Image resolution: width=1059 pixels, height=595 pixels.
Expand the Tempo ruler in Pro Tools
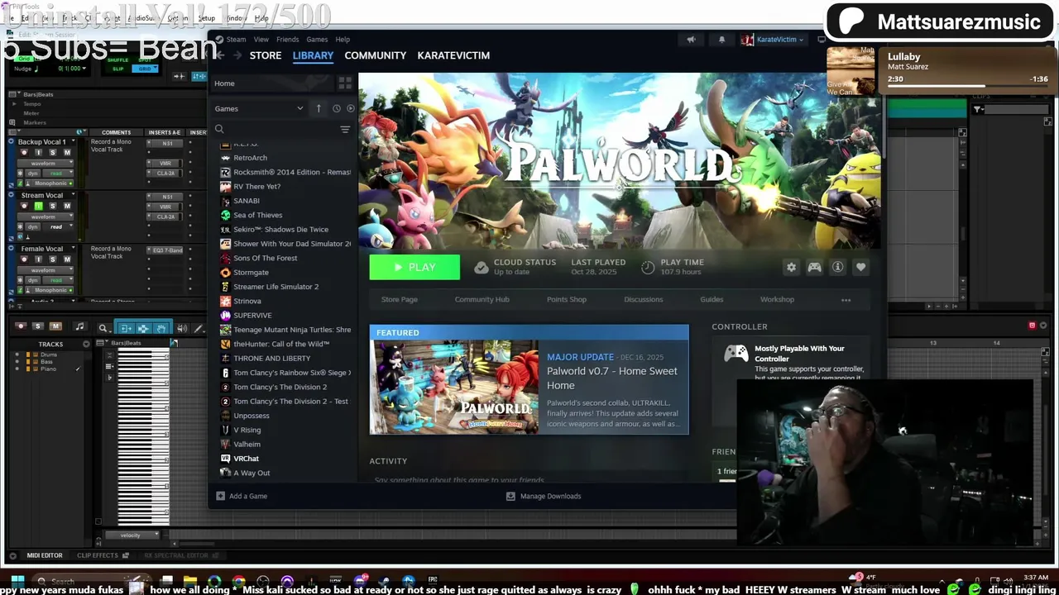(x=14, y=104)
